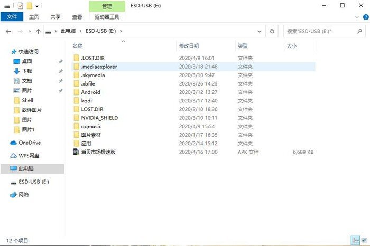
Task: Open 图片1 folder in quick access
Action: coord(24,129)
